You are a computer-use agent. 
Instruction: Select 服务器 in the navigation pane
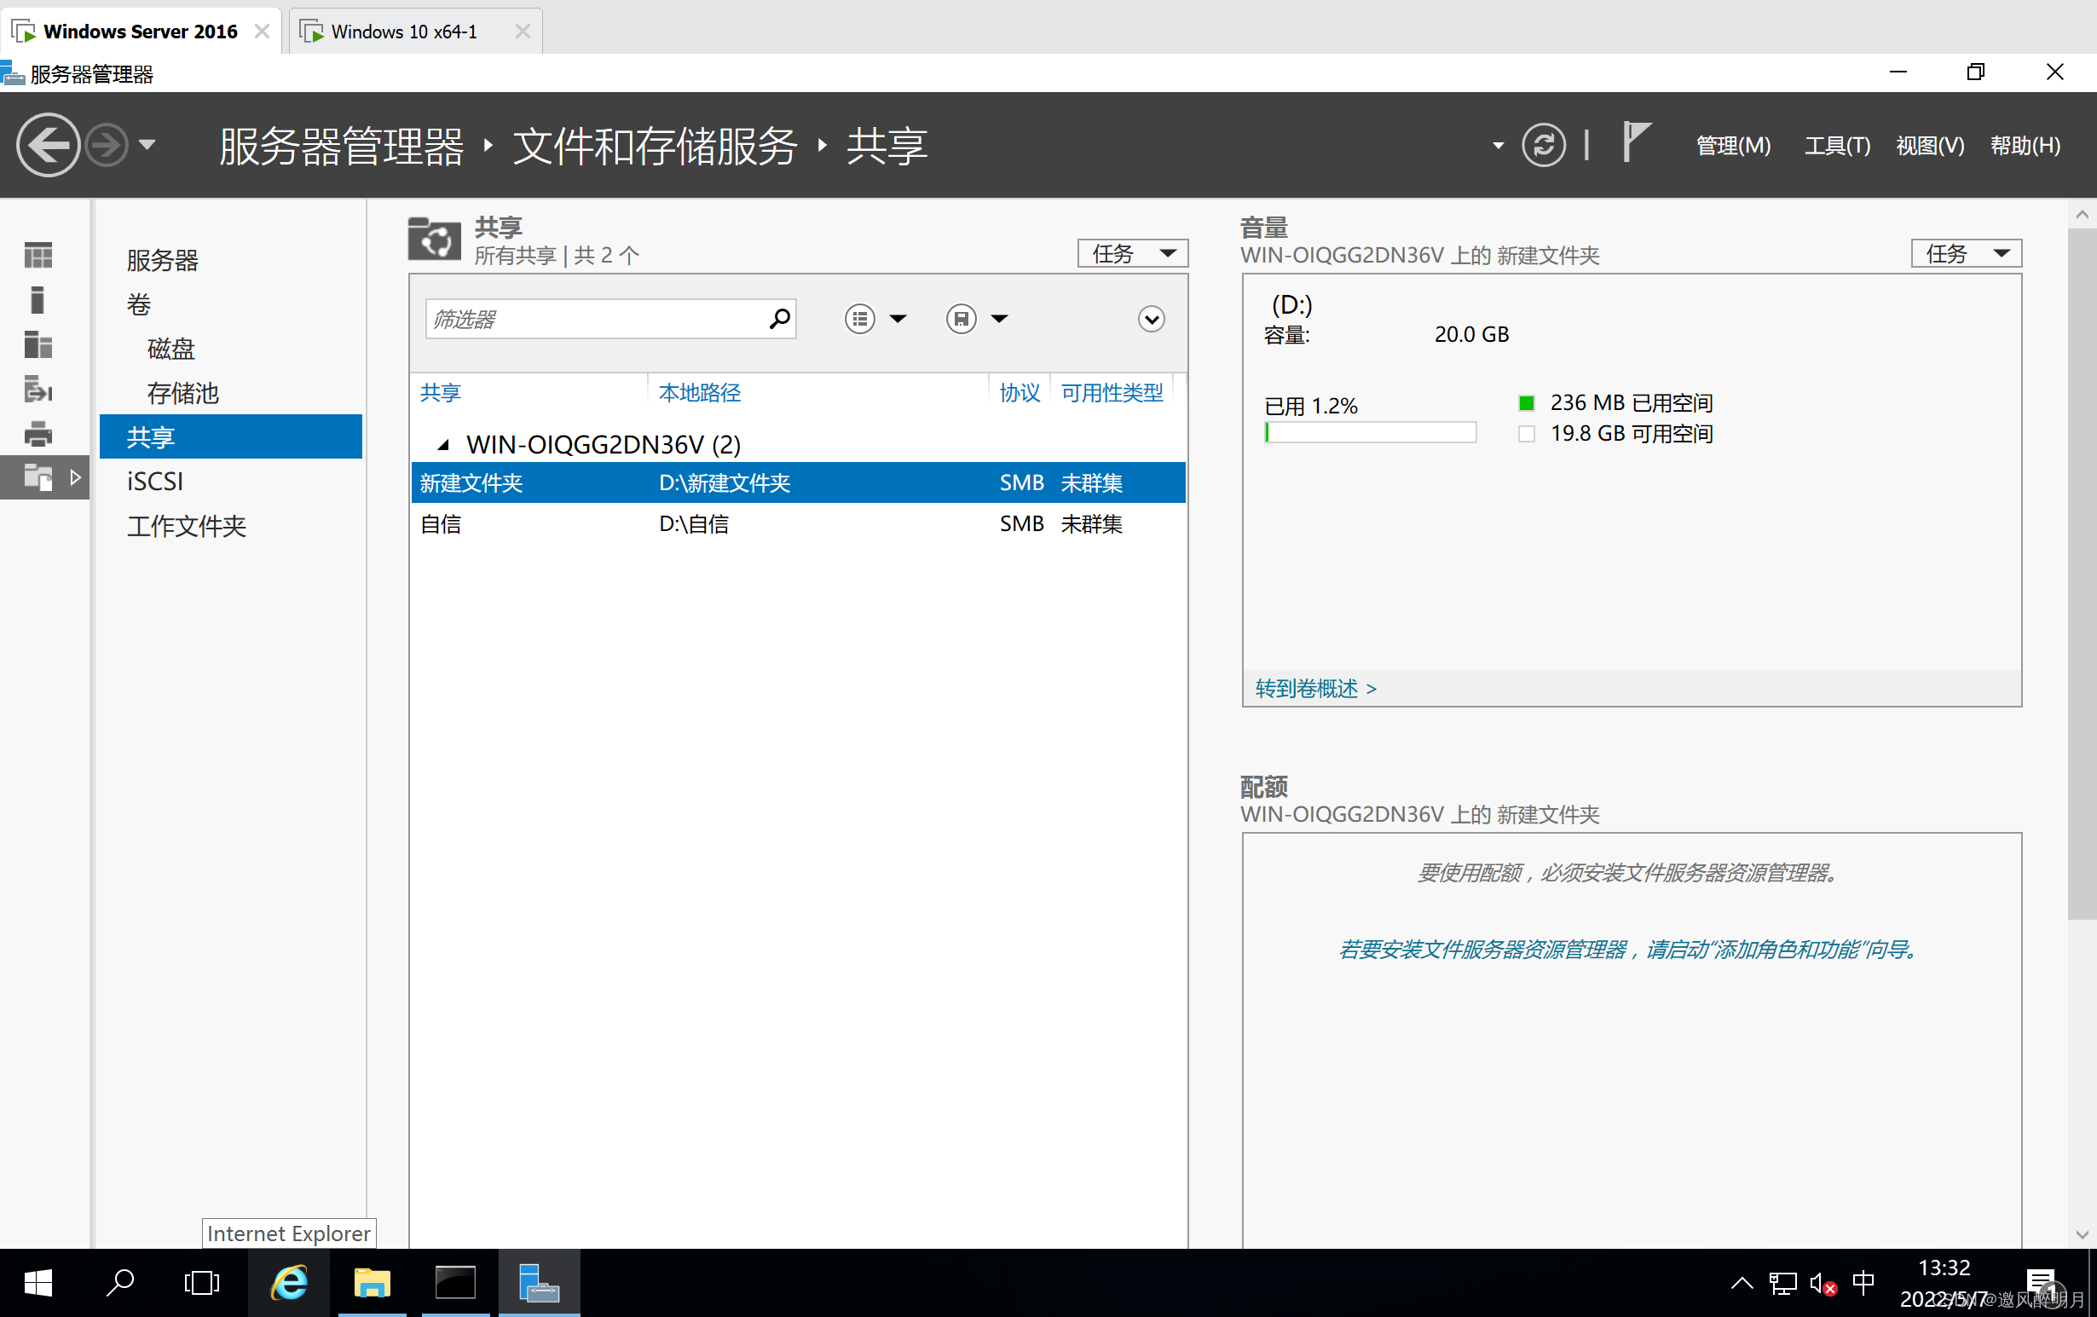point(162,260)
